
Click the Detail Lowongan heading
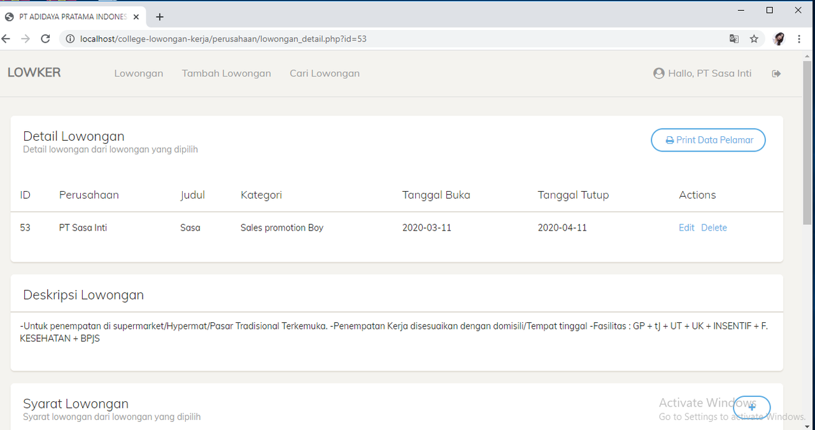[74, 136]
